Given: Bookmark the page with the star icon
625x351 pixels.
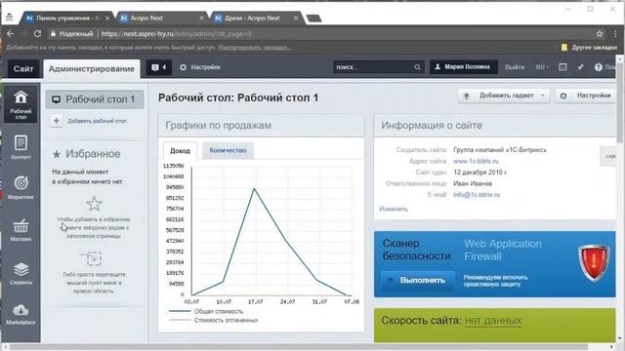Looking at the screenshot, I should click(600, 34).
